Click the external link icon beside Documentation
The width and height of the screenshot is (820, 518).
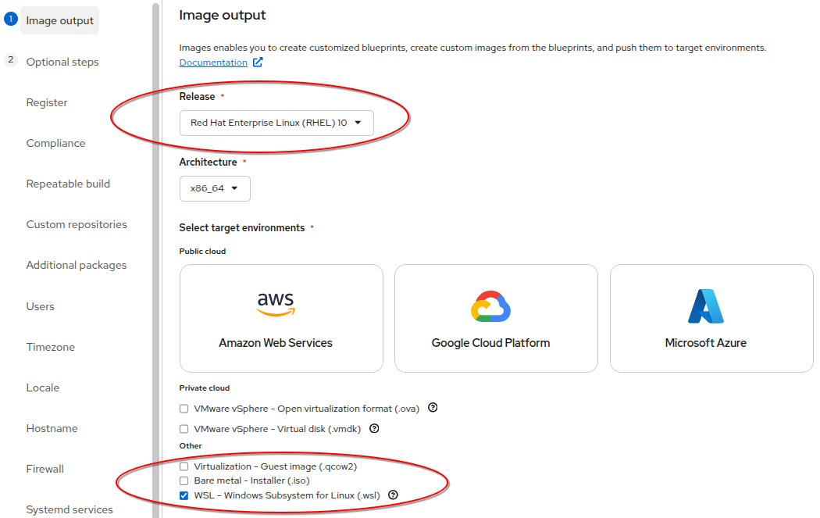[258, 63]
